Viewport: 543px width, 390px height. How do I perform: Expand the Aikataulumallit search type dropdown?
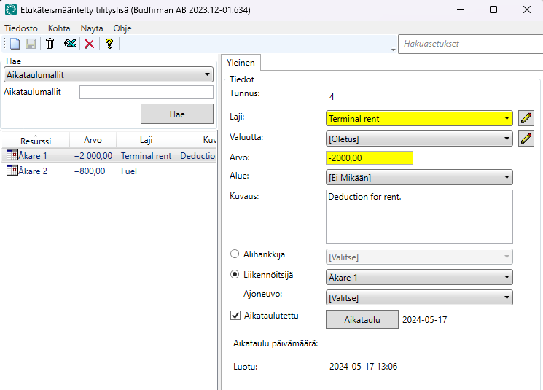pos(108,74)
